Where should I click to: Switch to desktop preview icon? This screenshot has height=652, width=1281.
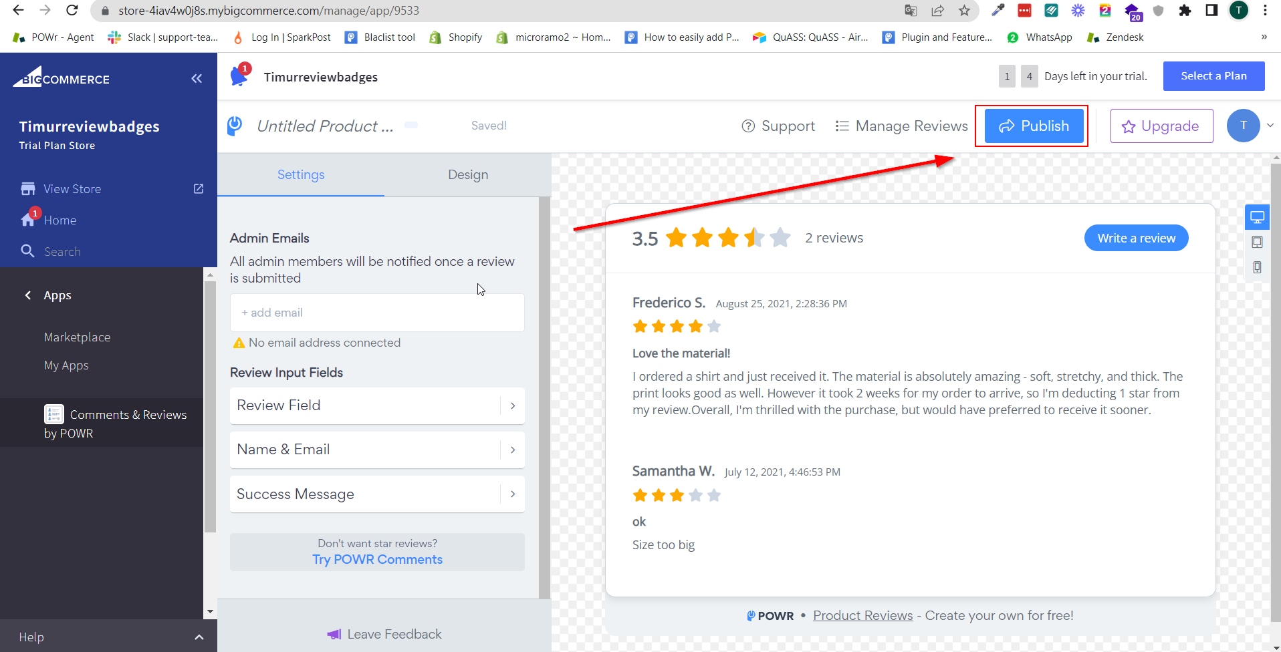(1257, 217)
